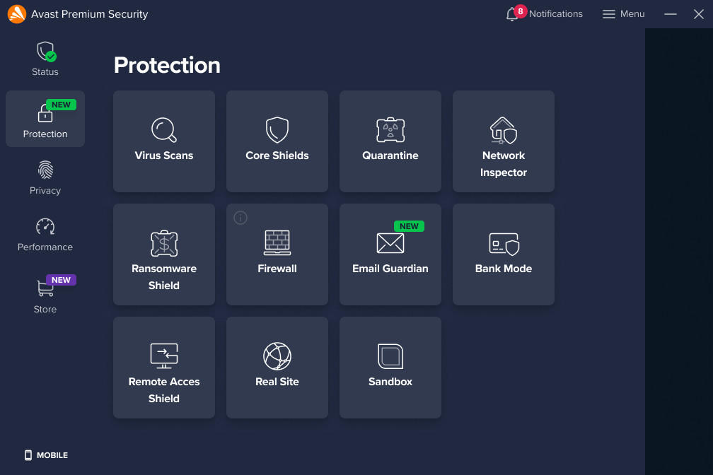The width and height of the screenshot is (713, 475).
Task: Open the Virus Scans tile
Action: [x=163, y=141]
